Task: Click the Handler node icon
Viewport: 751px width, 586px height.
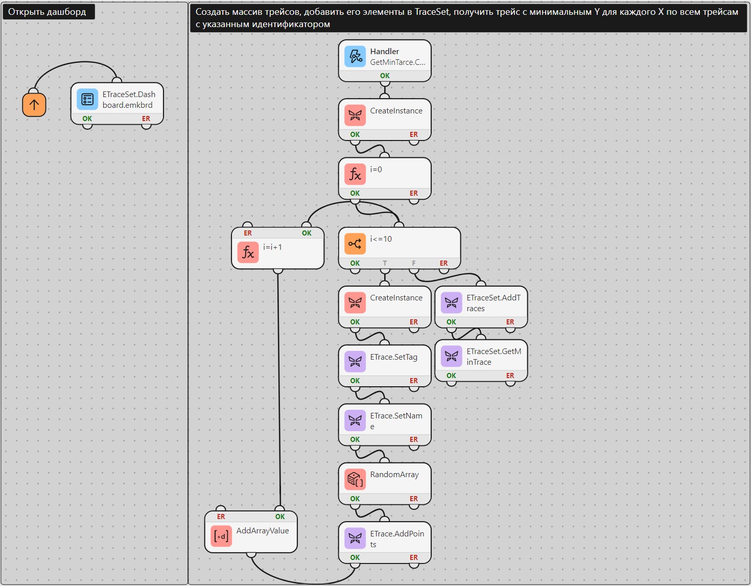Action: click(355, 56)
